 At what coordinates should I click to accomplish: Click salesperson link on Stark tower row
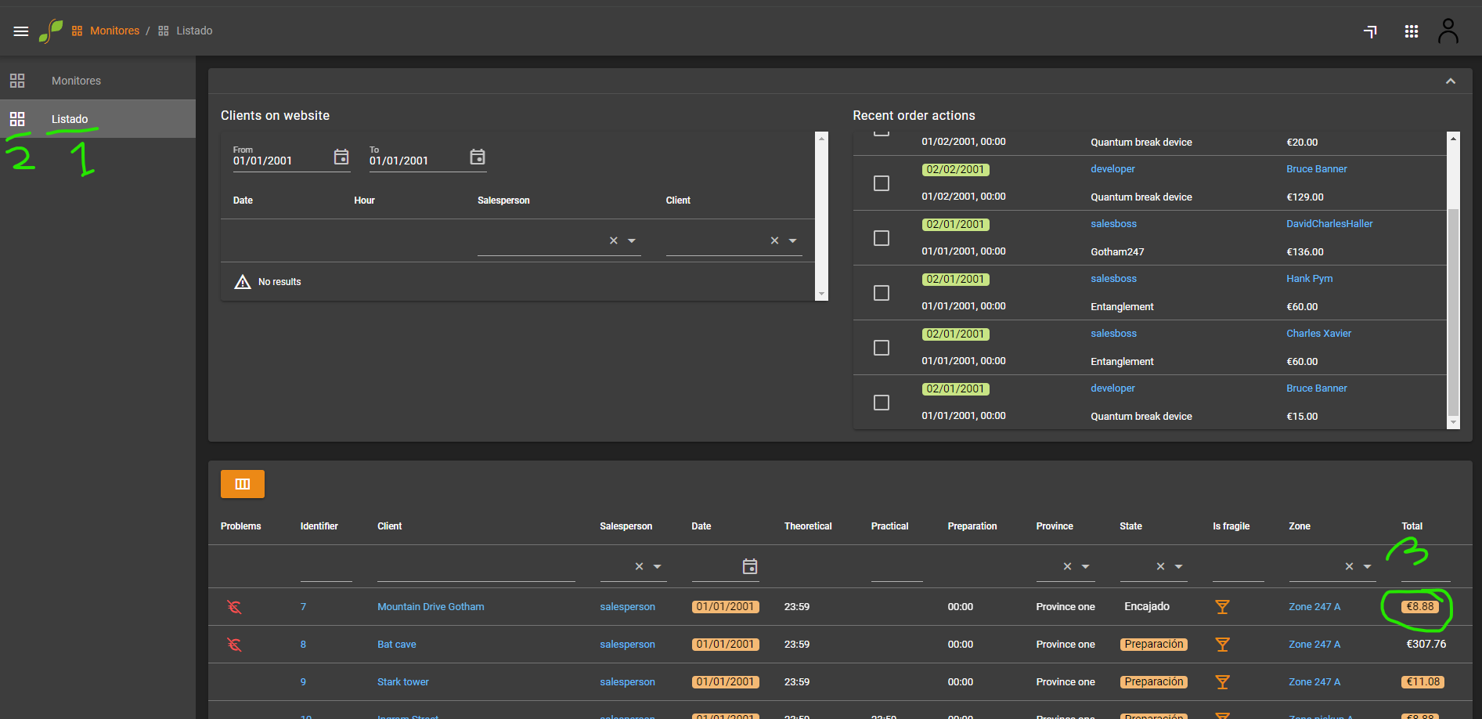[x=627, y=682]
